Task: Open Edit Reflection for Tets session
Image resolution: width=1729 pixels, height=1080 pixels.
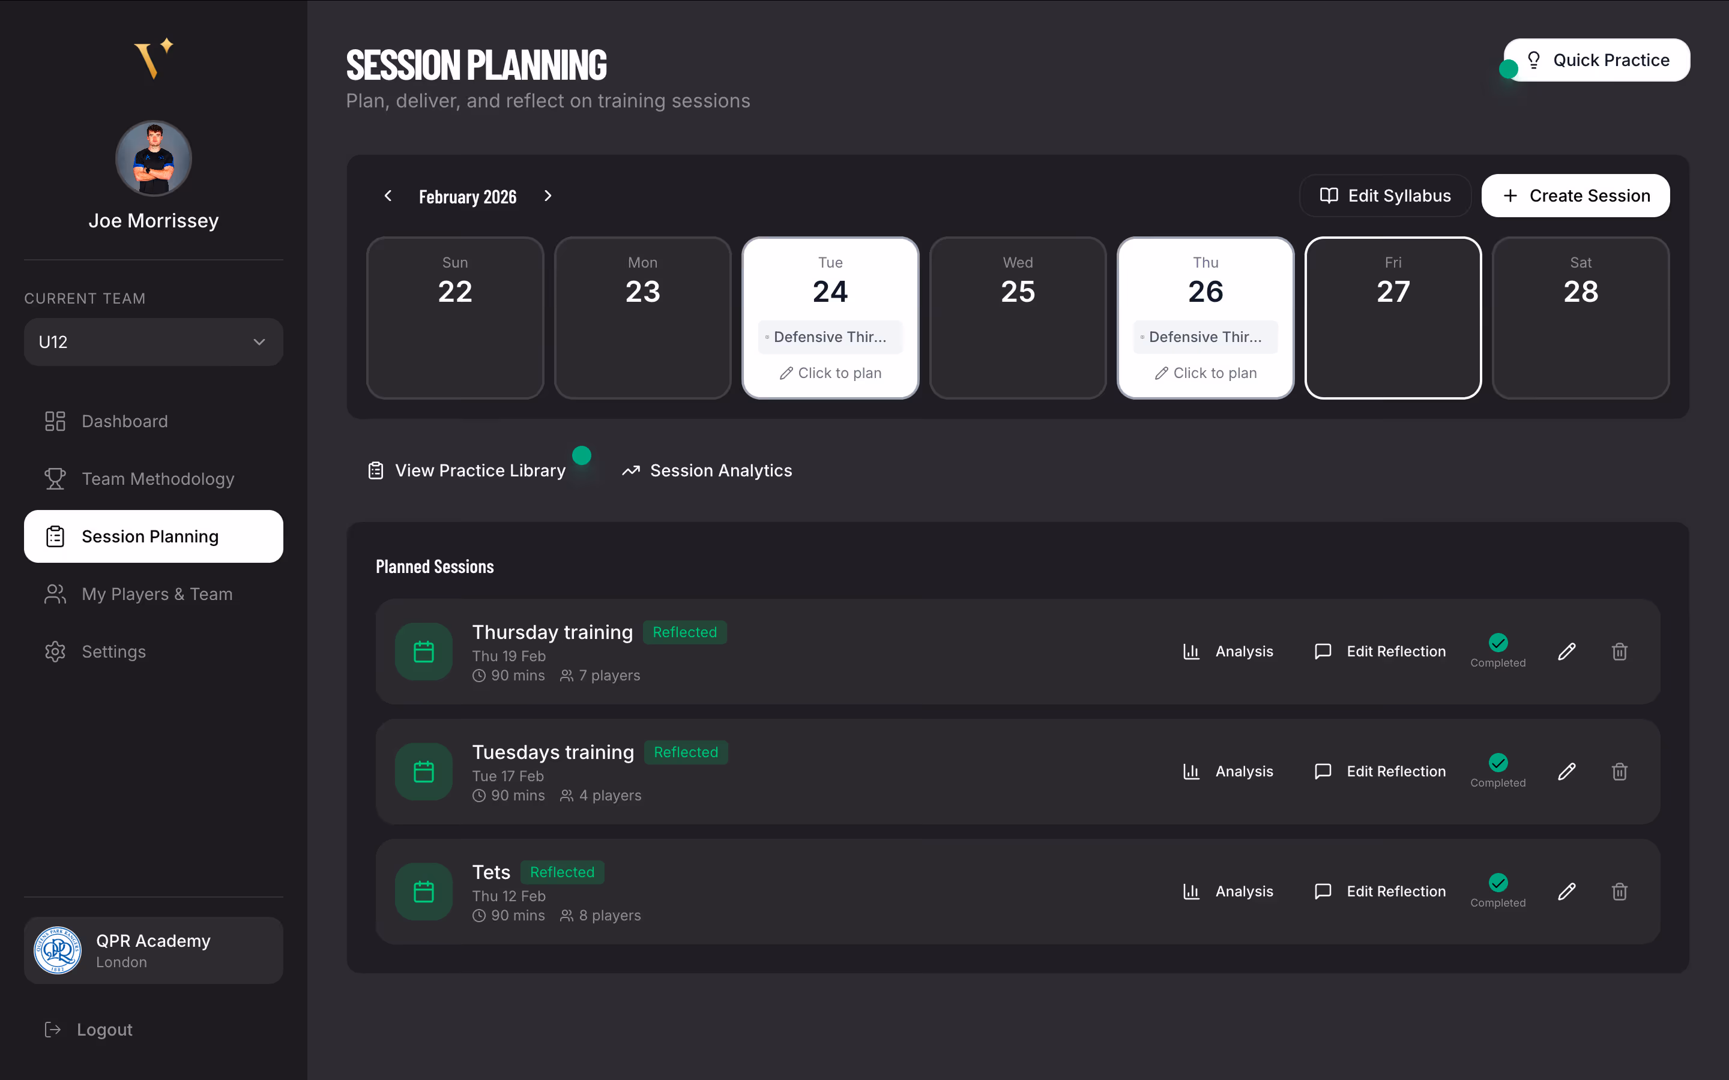Action: pos(1380,892)
